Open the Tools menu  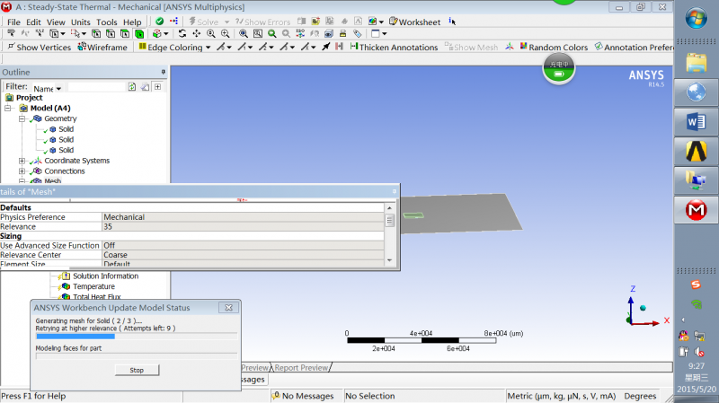106,22
